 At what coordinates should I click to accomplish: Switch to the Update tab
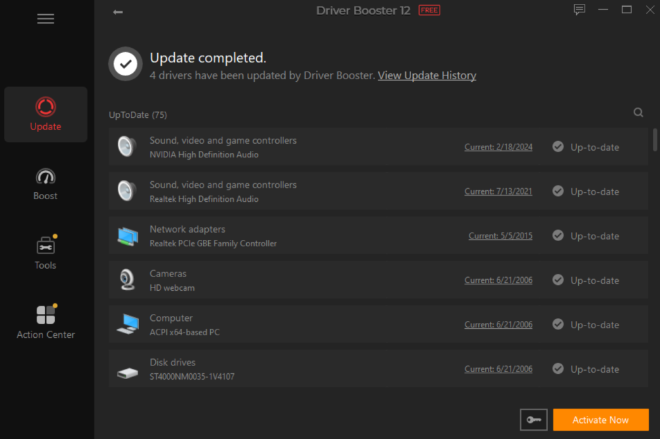(45, 114)
